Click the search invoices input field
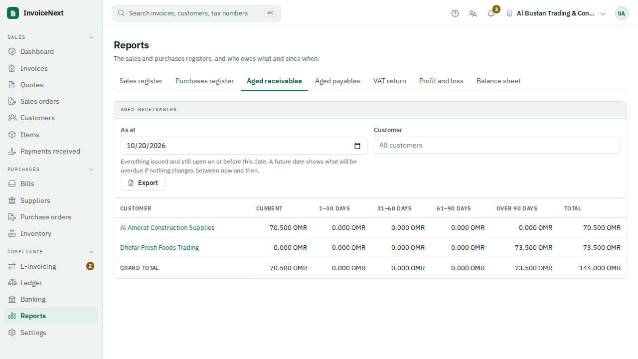The height and width of the screenshot is (359, 638). tap(196, 13)
